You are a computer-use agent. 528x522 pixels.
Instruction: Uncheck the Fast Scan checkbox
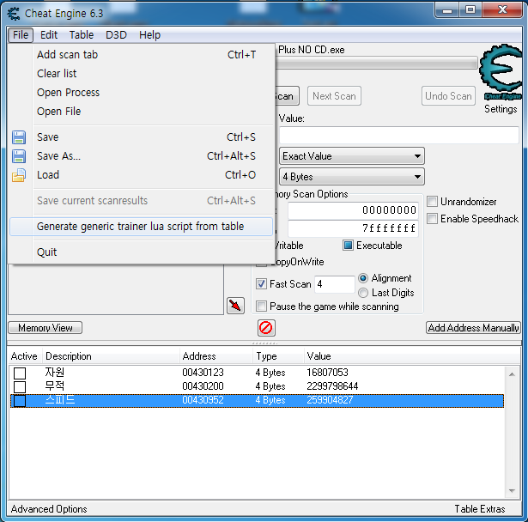[x=261, y=284]
